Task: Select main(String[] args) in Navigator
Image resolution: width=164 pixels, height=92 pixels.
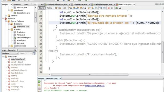Action: (18, 59)
